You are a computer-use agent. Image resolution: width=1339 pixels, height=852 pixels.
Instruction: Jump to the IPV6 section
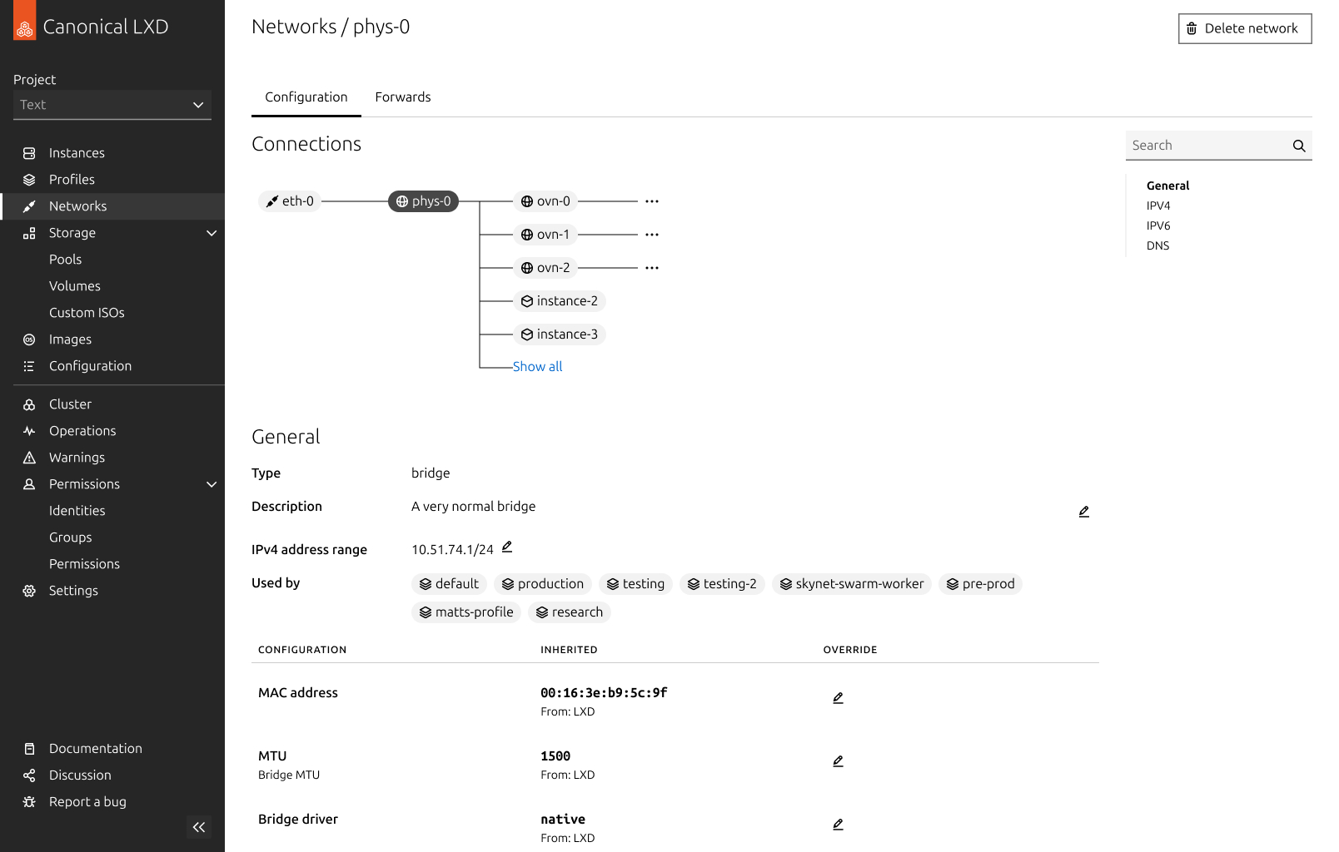pyautogui.click(x=1158, y=225)
